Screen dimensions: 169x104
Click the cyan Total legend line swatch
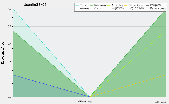pyautogui.click(x=77, y=5)
